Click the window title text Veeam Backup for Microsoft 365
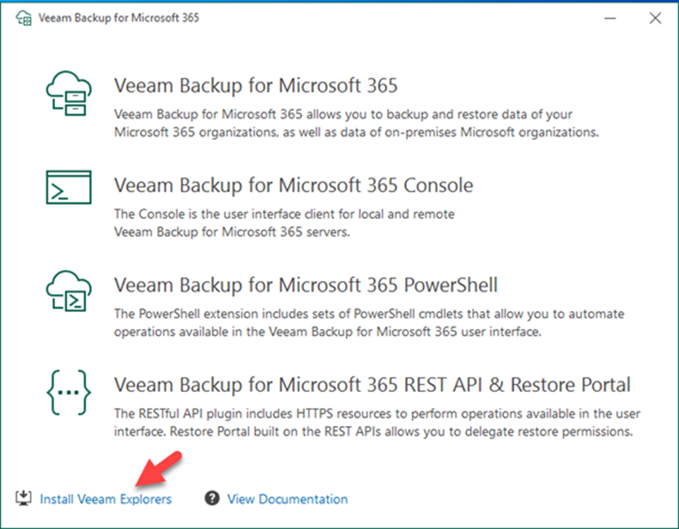The width and height of the screenshot is (679, 529). coord(119,18)
